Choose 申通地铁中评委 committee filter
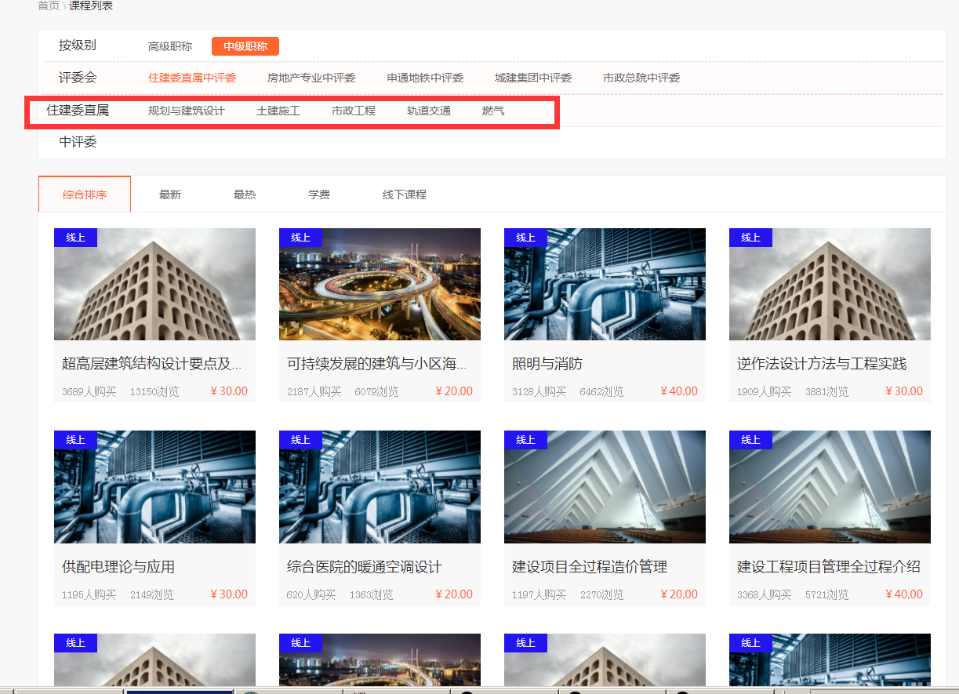This screenshot has width=959, height=694. coord(426,78)
